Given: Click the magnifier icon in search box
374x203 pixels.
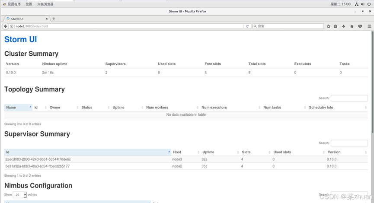Looking at the screenshot, I should (255, 26).
